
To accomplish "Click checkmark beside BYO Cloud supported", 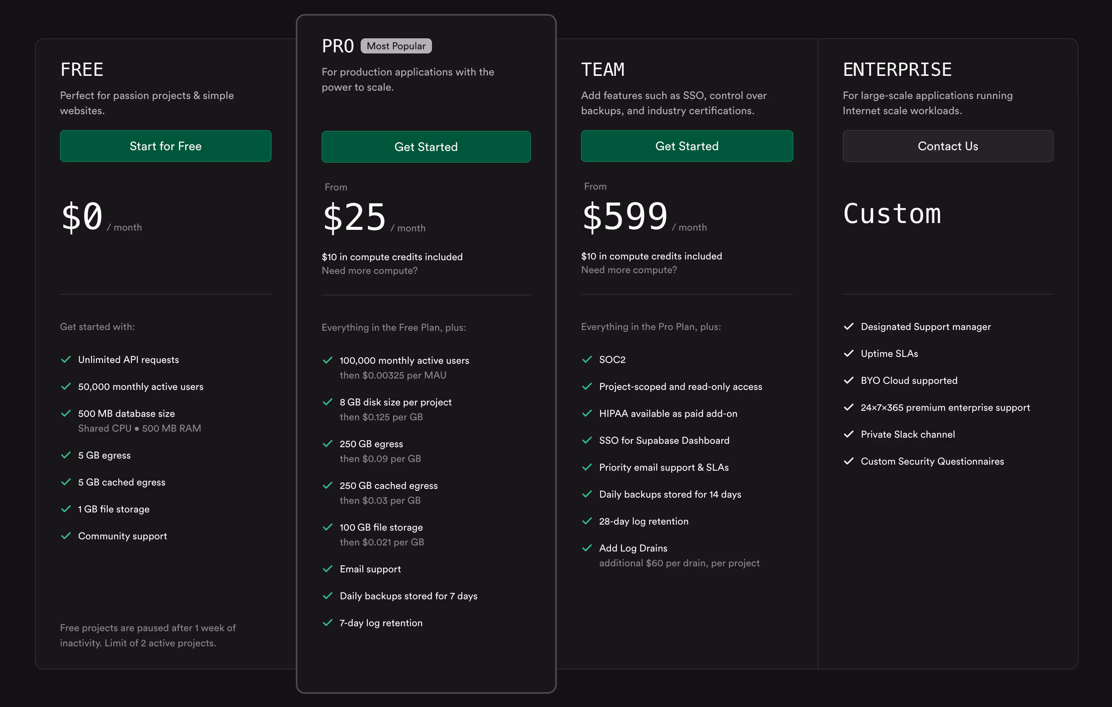I will point(848,380).
